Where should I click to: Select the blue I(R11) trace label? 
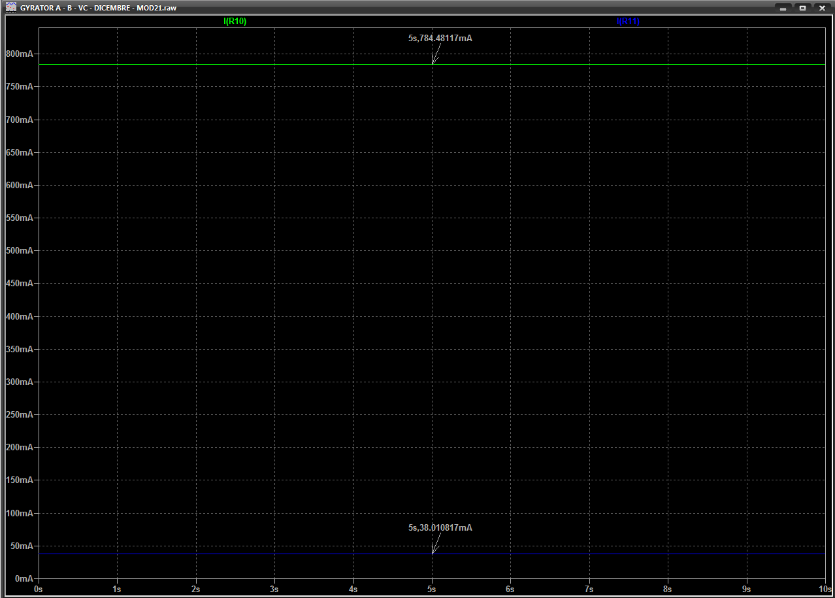(x=628, y=22)
